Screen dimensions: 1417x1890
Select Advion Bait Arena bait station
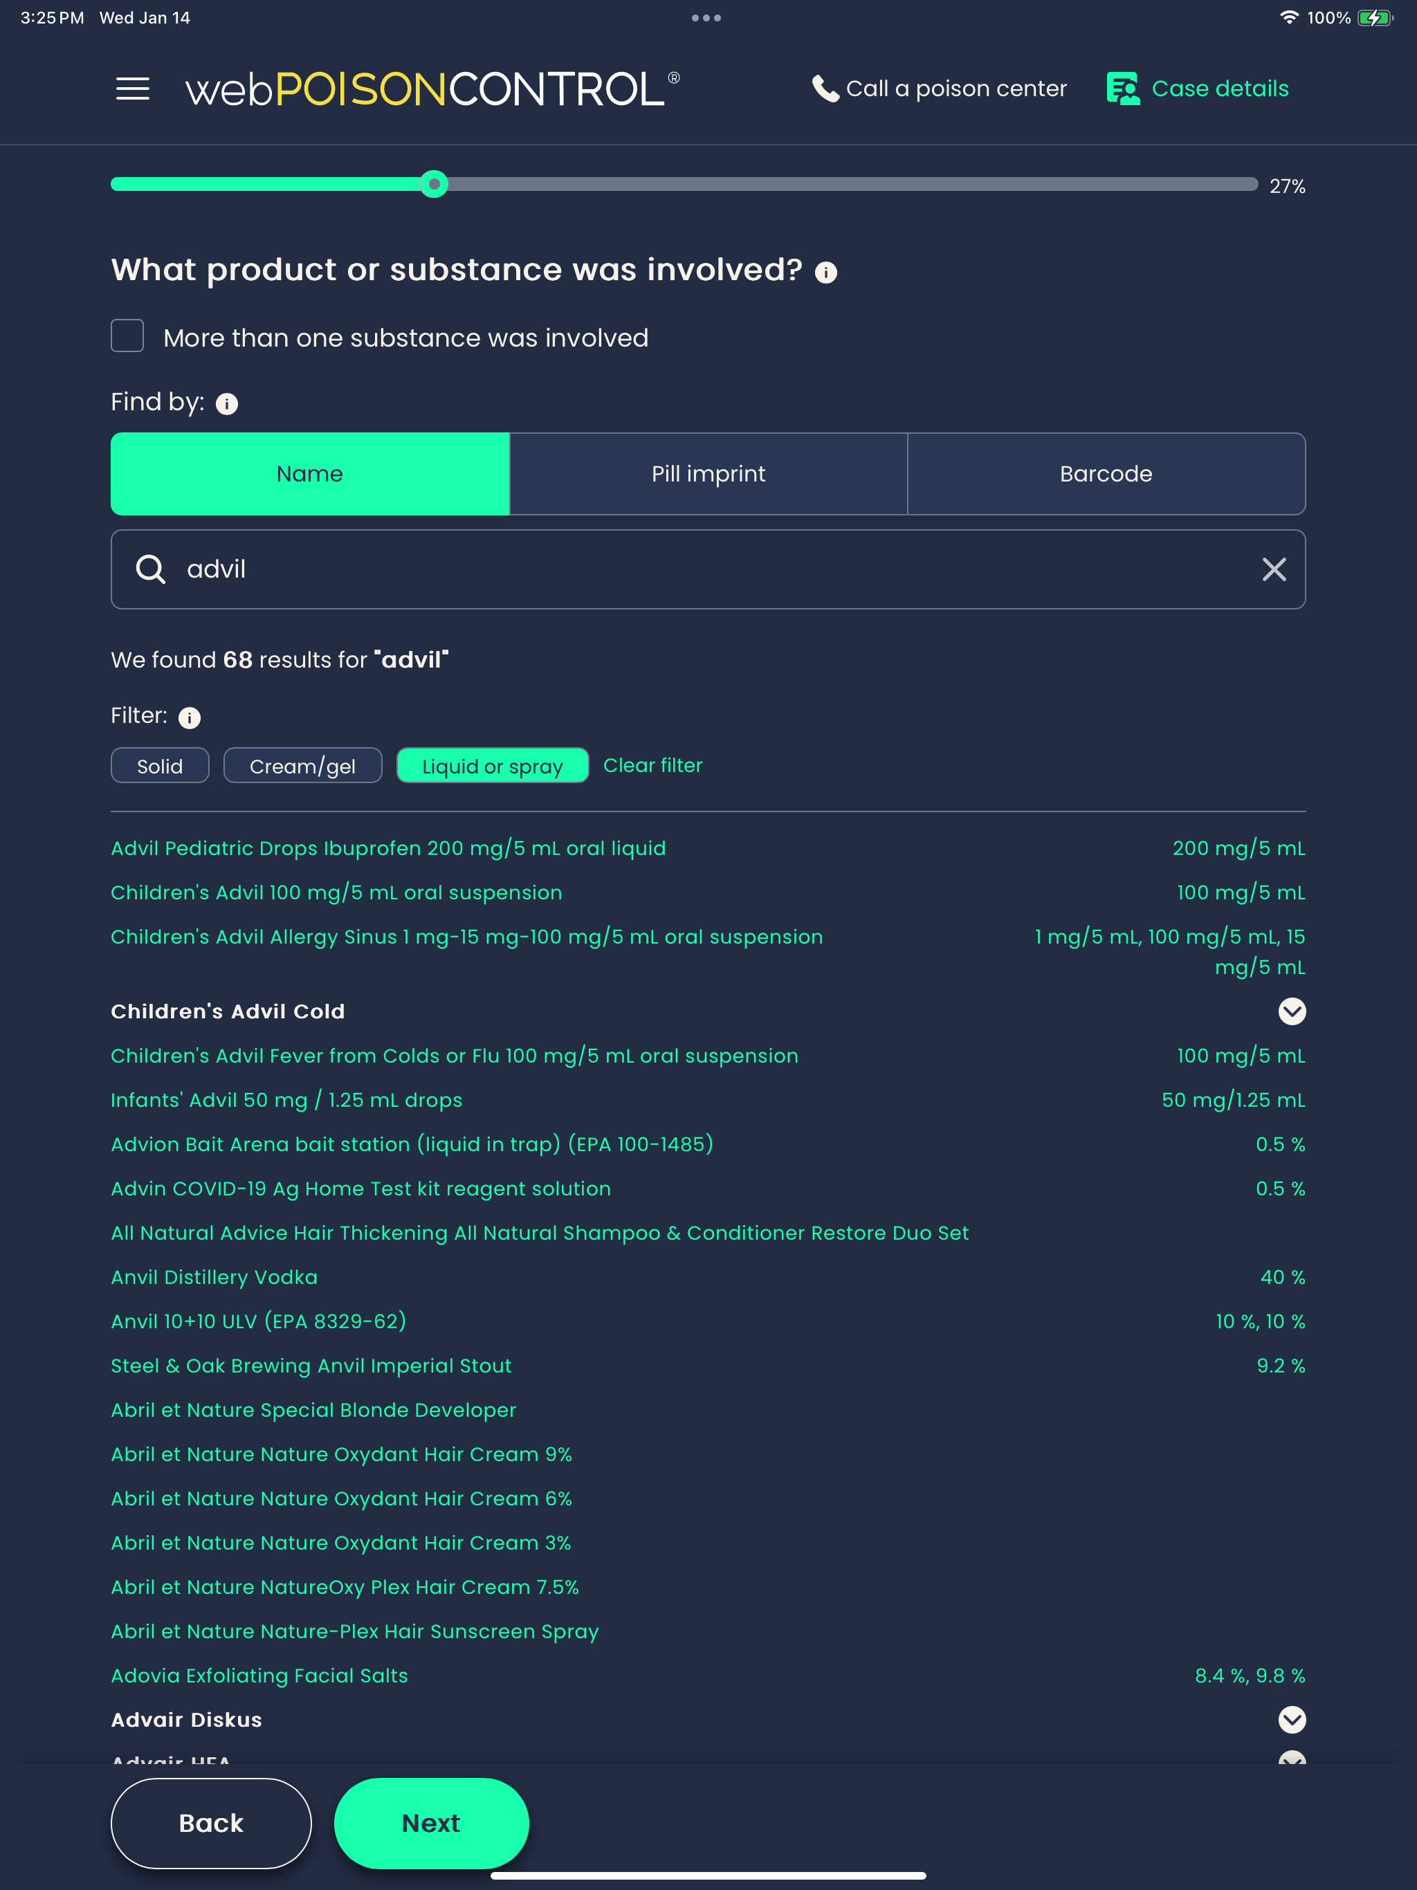point(412,1145)
